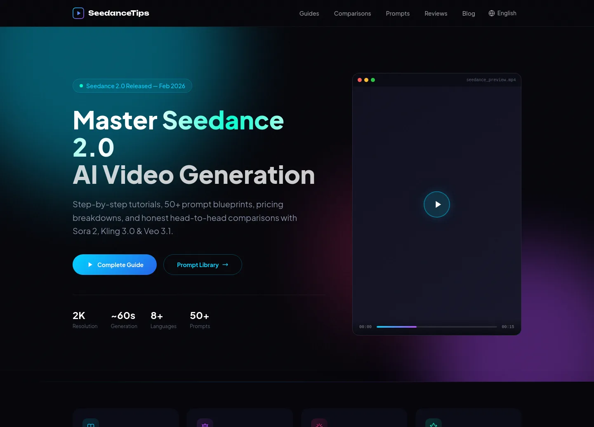Viewport: 594px width, 427px height.
Task: Click the play triangle in Complete Guide
Action: pyautogui.click(x=90, y=265)
